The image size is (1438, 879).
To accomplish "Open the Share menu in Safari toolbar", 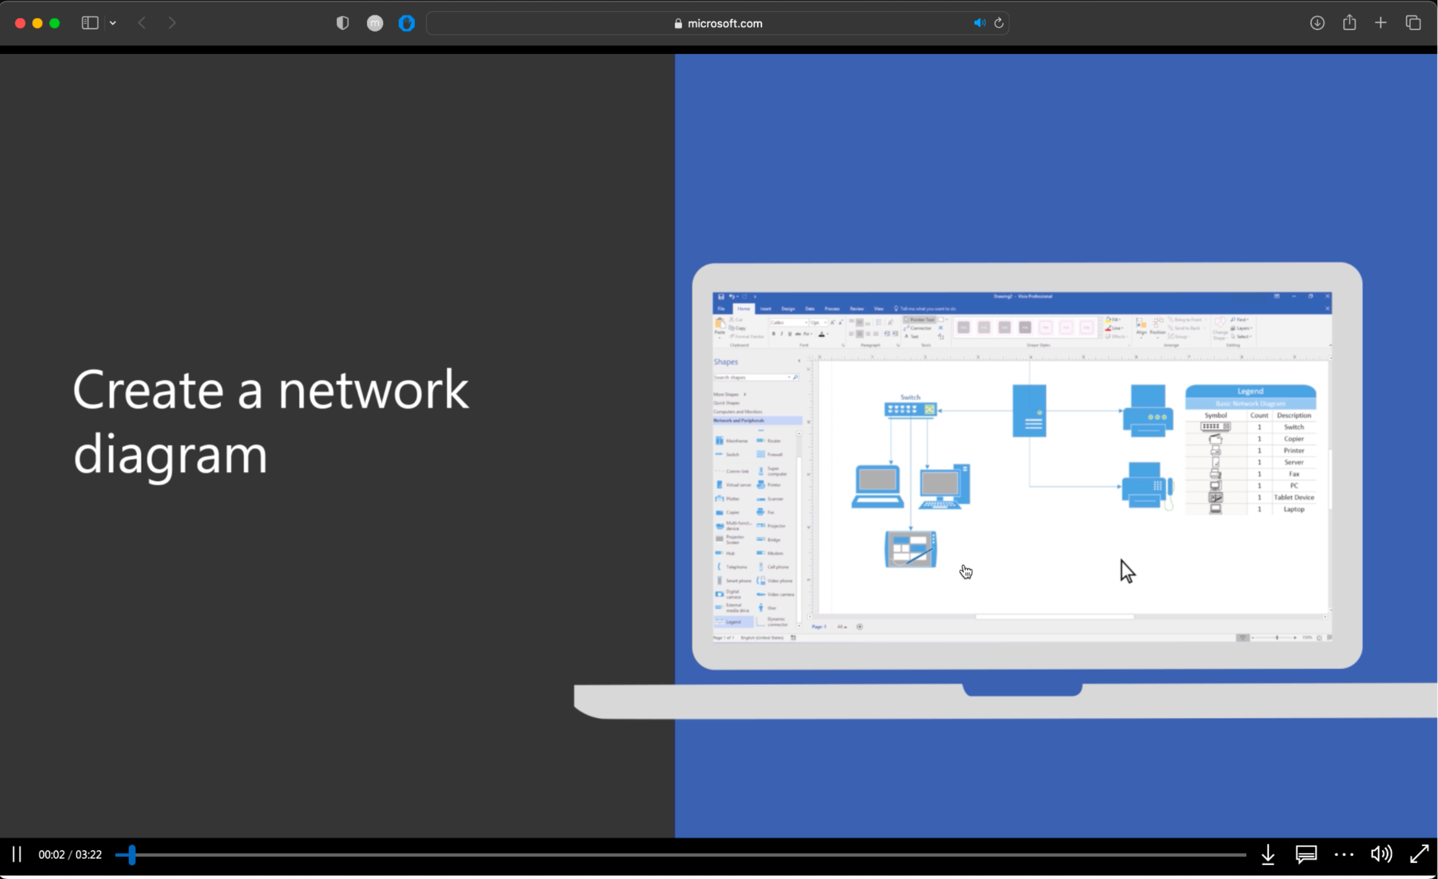I will (x=1349, y=22).
